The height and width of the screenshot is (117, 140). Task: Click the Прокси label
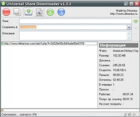tap(104, 89)
